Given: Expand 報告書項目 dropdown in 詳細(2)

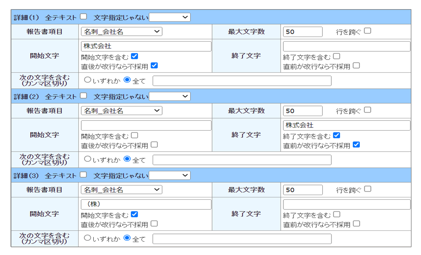Looking at the screenshot, I should [x=122, y=111].
